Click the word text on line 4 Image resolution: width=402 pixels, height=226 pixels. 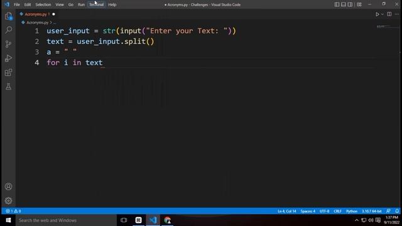coord(94,63)
